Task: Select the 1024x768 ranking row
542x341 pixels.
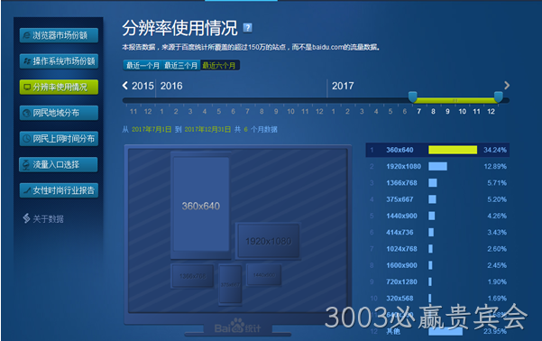Action: pos(437,249)
